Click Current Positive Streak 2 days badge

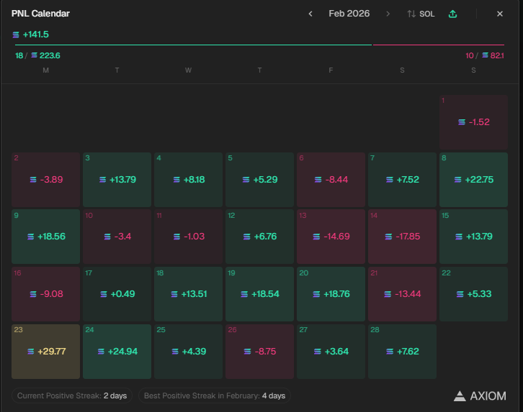[x=72, y=395]
